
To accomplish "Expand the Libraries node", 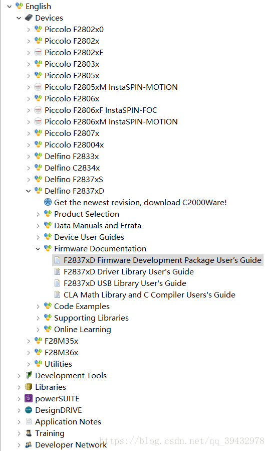I will coord(19,387).
